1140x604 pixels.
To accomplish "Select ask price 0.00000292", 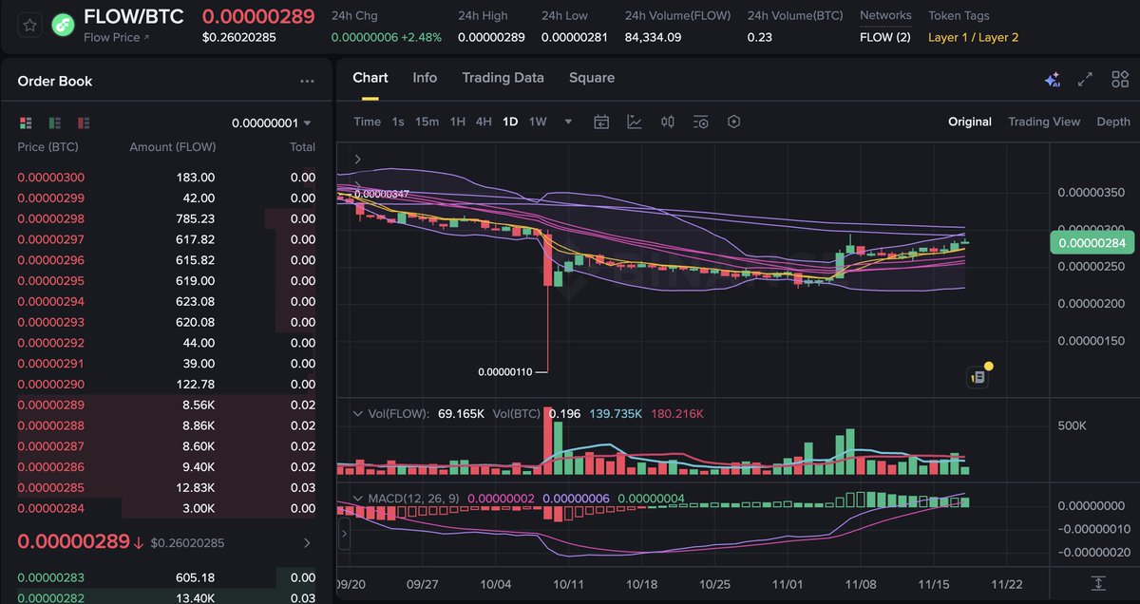I will tap(50, 343).
